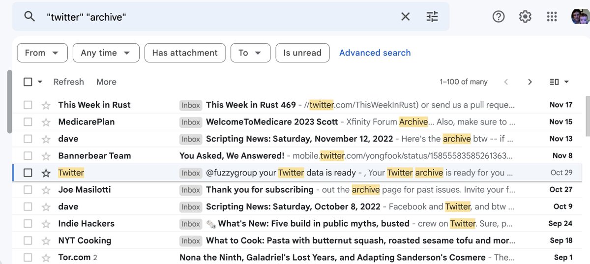Open the To filter dropdown

(250, 53)
